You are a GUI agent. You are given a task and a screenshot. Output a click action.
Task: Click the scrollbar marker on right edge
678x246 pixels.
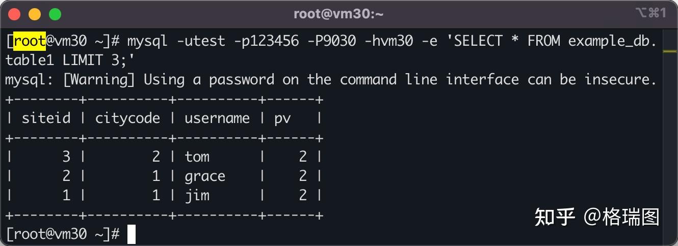[669, 51]
